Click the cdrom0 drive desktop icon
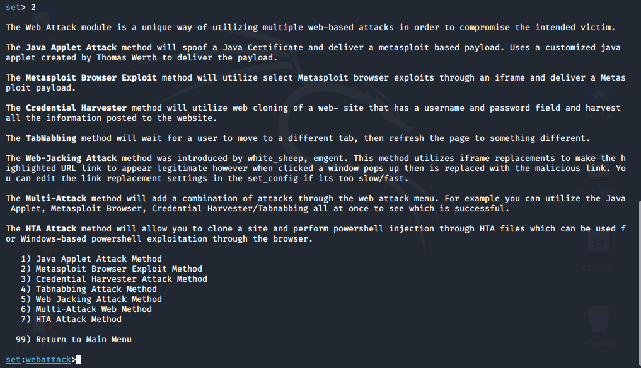The height and width of the screenshot is (368, 641). tap(598, 248)
